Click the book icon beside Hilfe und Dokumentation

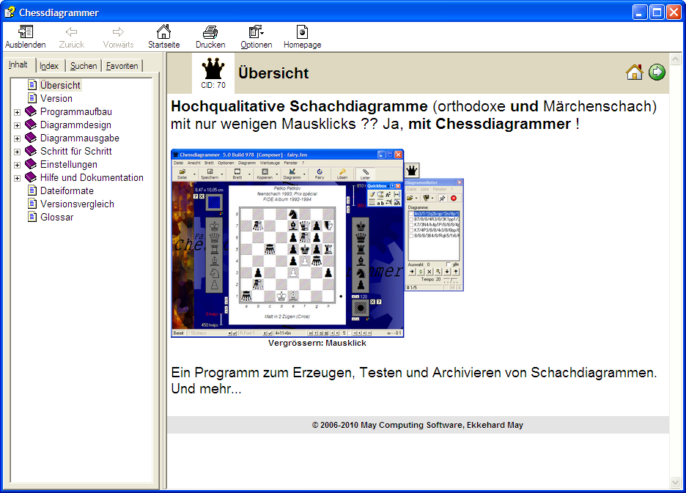pos(31,177)
